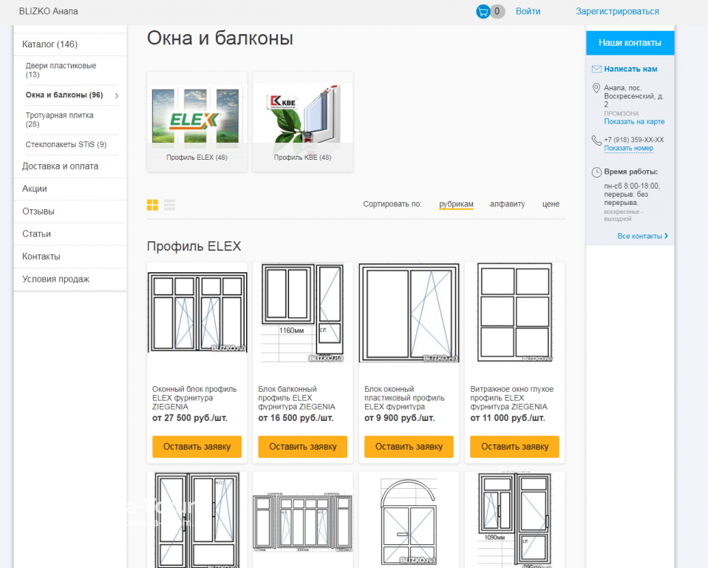
Task: Оставить заявку for 27 500 руб item
Action: point(197,447)
